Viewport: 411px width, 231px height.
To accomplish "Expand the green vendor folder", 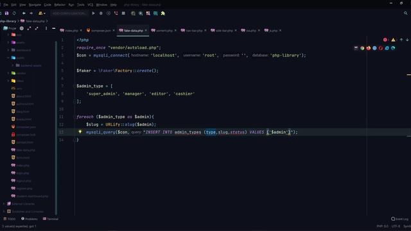I will coord(8,73).
